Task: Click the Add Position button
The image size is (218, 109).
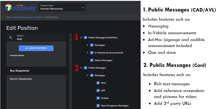Action: pos(36,48)
